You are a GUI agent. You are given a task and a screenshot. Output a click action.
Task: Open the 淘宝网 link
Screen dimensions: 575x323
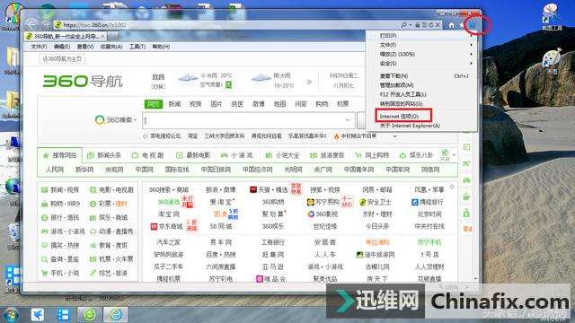tap(169, 214)
